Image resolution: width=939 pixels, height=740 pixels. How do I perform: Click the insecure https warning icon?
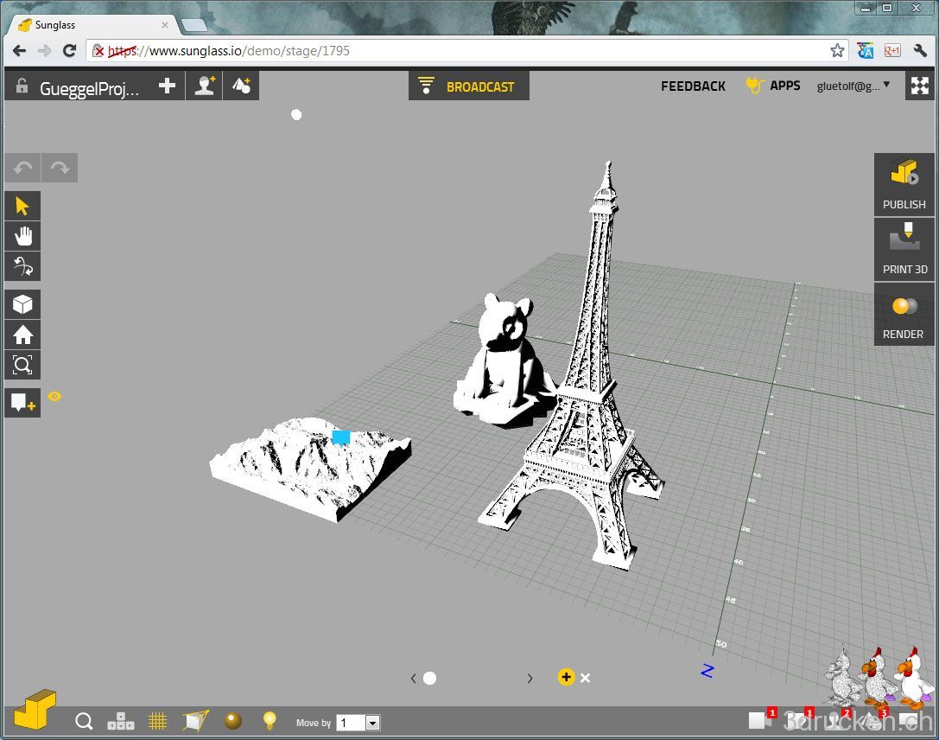(98, 51)
